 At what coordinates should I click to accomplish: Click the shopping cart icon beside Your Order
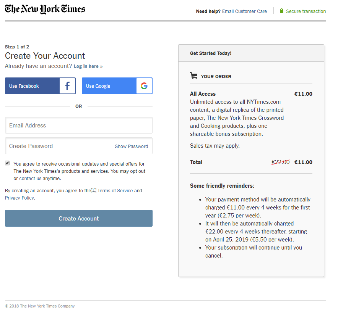pos(193,76)
